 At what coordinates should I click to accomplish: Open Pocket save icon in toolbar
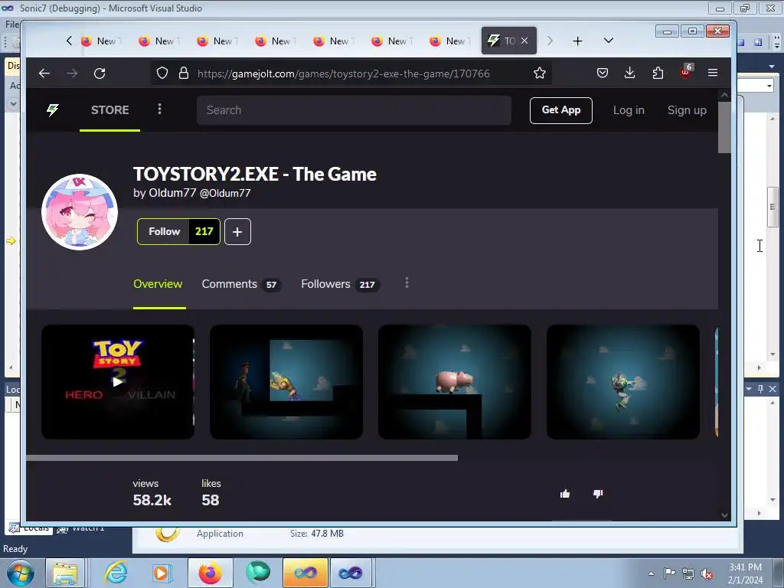click(603, 73)
